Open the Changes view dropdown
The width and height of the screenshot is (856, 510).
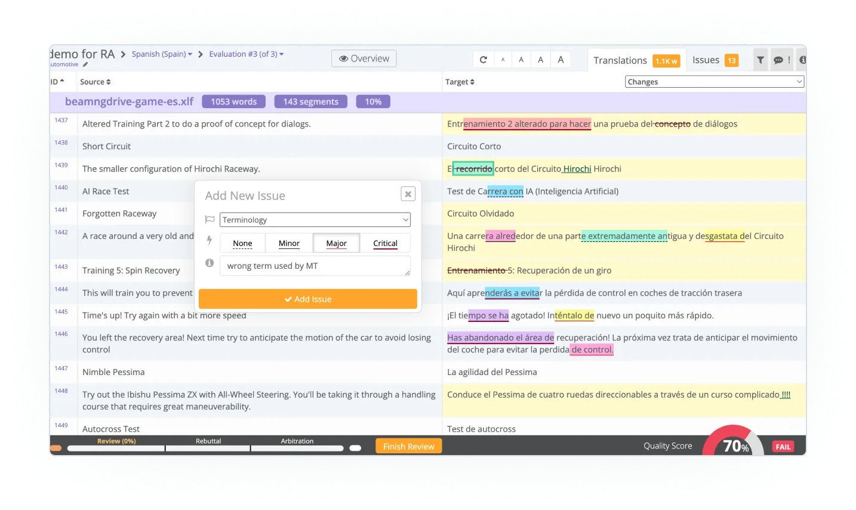715,82
